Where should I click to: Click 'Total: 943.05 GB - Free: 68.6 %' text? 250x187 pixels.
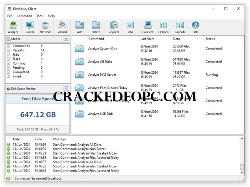point(38,129)
